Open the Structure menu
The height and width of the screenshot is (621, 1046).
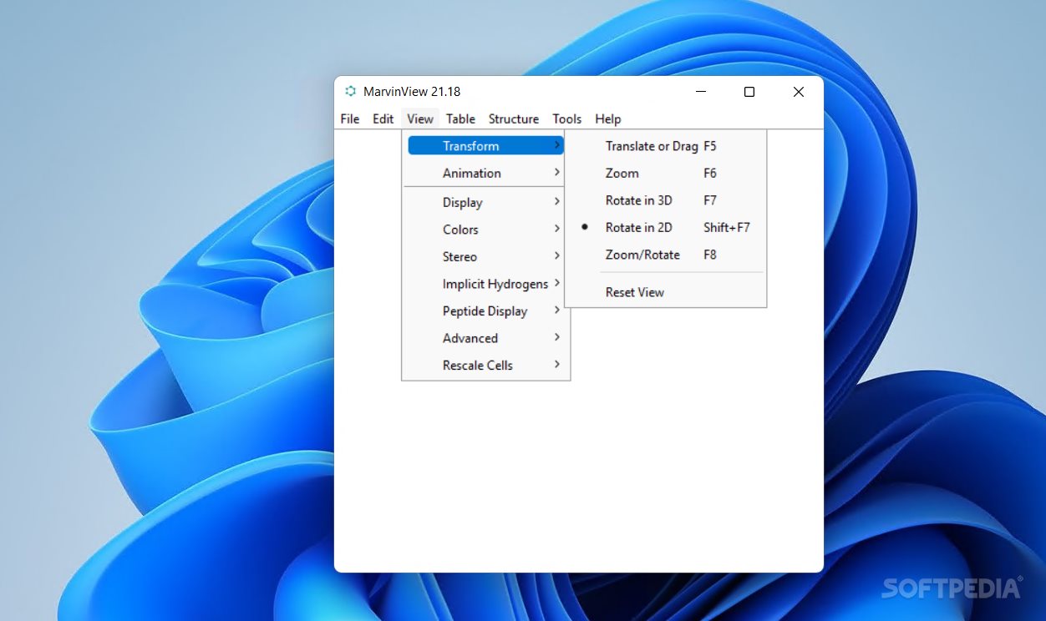point(514,119)
